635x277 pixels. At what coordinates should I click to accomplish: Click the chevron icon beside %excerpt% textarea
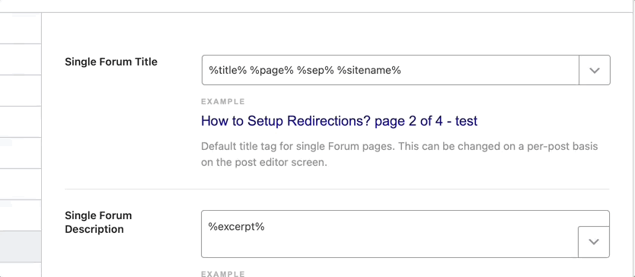(593, 242)
